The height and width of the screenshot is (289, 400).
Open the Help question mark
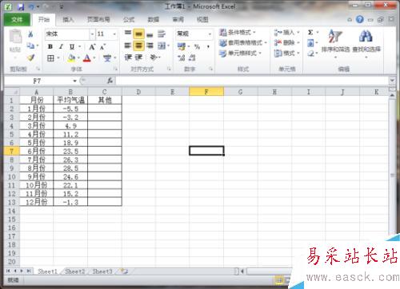[x=360, y=19]
